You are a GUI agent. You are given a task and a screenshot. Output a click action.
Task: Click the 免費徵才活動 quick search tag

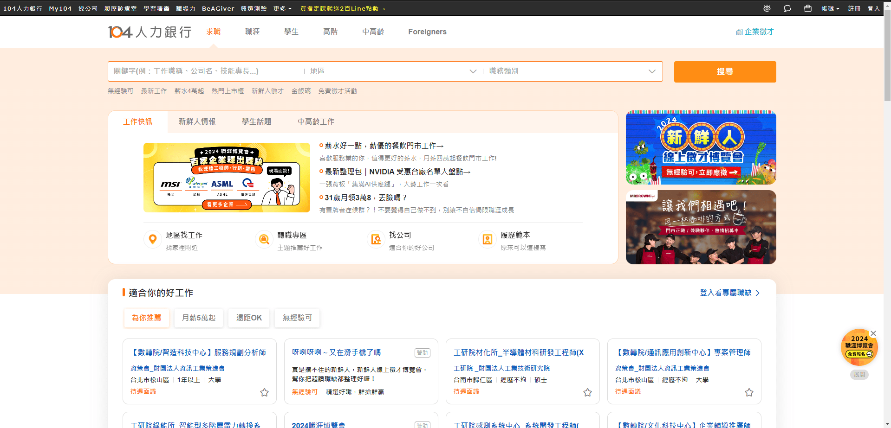tap(338, 91)
